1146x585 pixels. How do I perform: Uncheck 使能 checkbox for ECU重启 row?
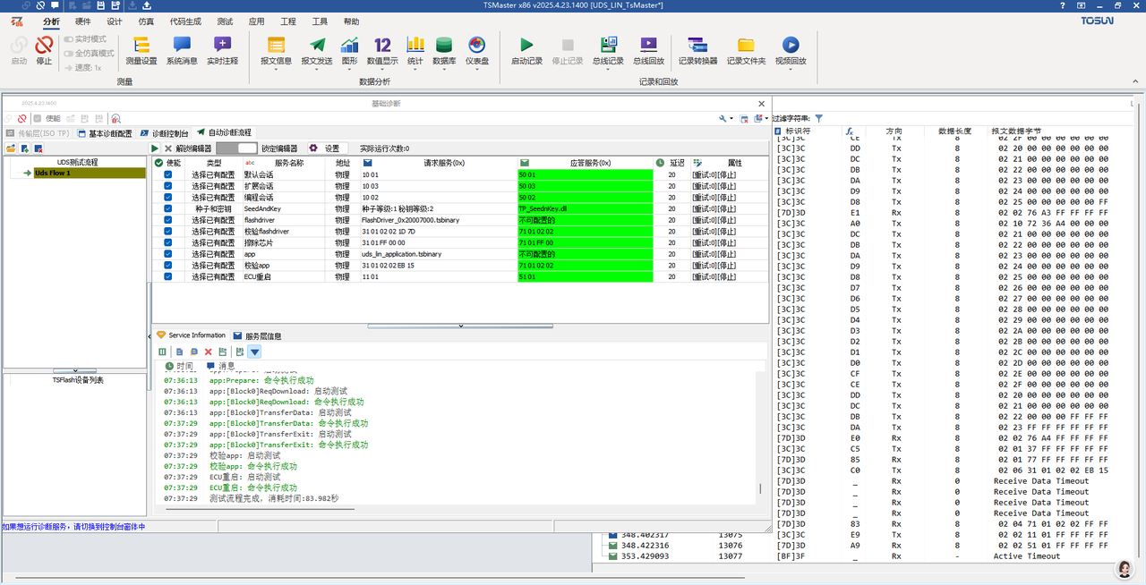167,276
